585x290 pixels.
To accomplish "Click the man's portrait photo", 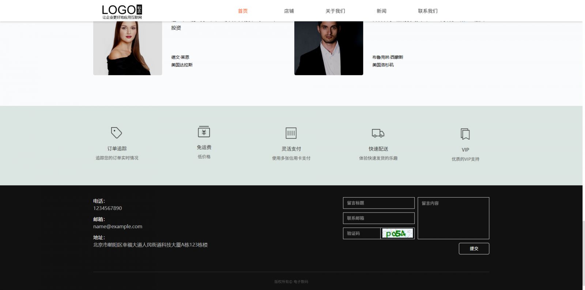I will click(x=329, y=48).
